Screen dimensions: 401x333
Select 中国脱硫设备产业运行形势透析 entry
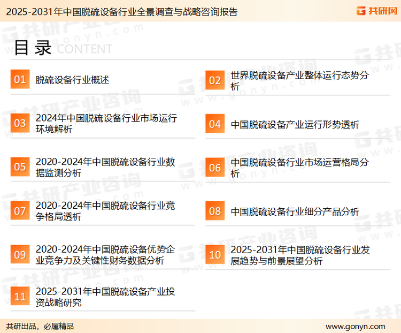[x=295, y=125]
